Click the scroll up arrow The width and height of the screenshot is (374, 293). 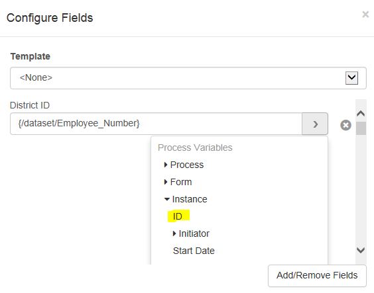click(361, 114)
